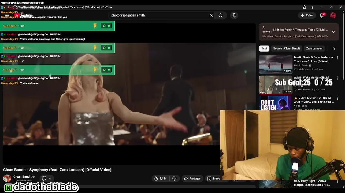Click the magnifier search icon
The image size is (345, 193).
pos(221,16)
